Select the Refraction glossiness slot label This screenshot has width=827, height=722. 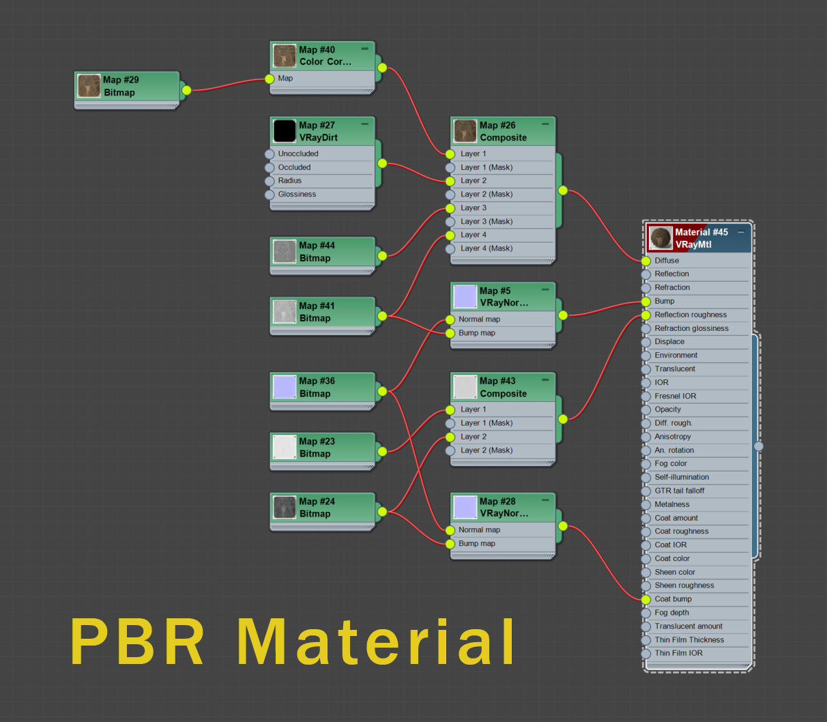(691, 328)
